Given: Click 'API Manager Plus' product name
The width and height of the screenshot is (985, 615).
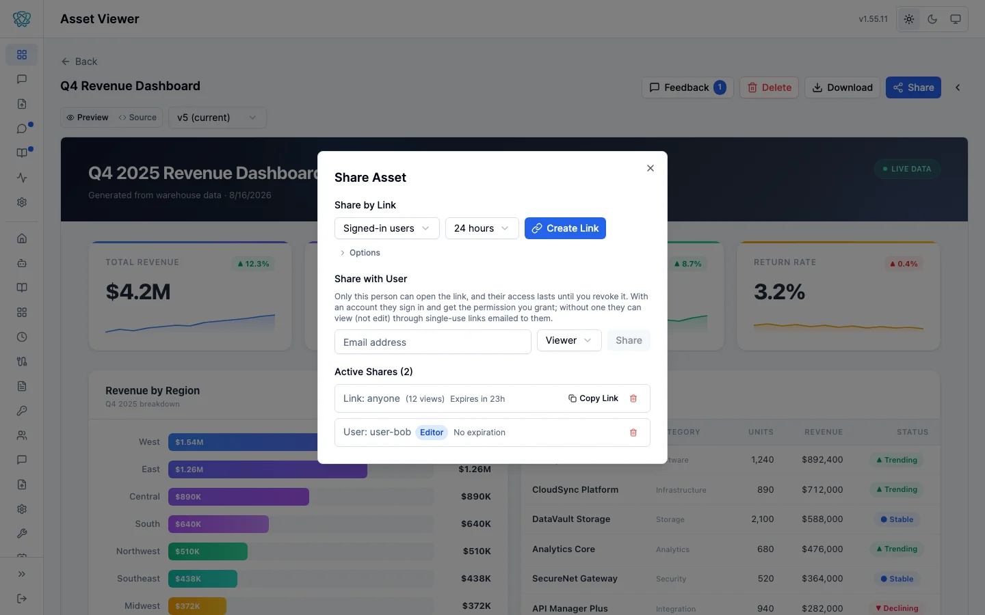Looking at the screenshot, I should pyautogui.click(x=570, y=608).
